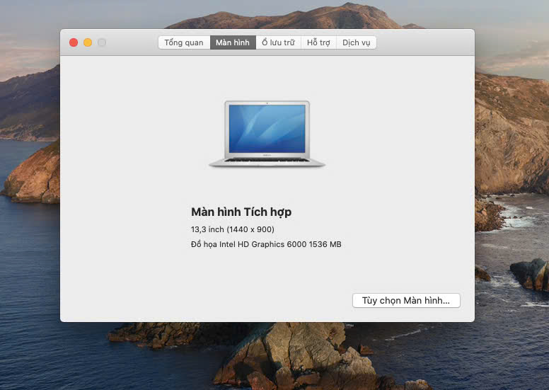Click the 13,3 inch resolution text
The image size is (549, 390).
coord(233,229)
